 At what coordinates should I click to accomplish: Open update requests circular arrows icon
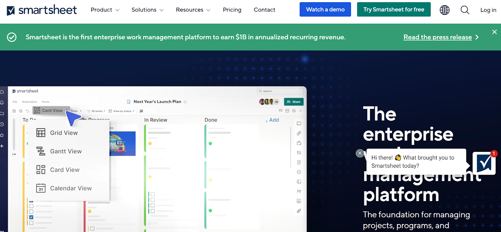click(299, 153)
